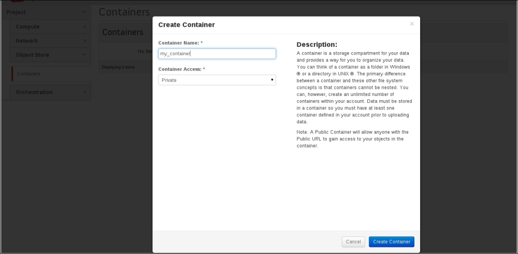Viewport: 518px width, 254px height.
Task: Click the Create Container button
Action: coord(392,242)
